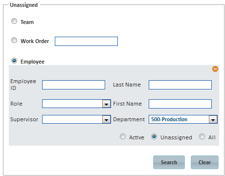This screenshot has width=225, height=176.
Task: Choose the Active status radio option
Action: pyautogui.click(x=123, y=136)
